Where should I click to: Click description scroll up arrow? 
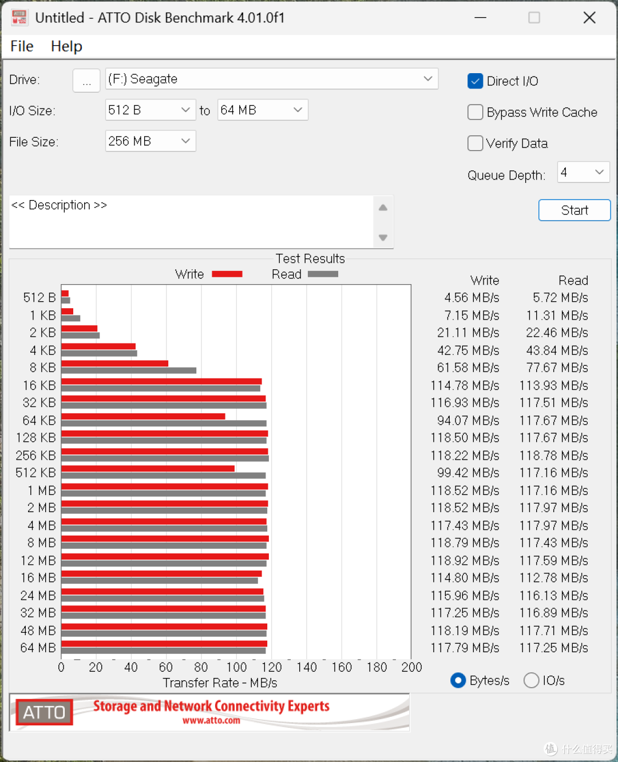coord(383,208)
